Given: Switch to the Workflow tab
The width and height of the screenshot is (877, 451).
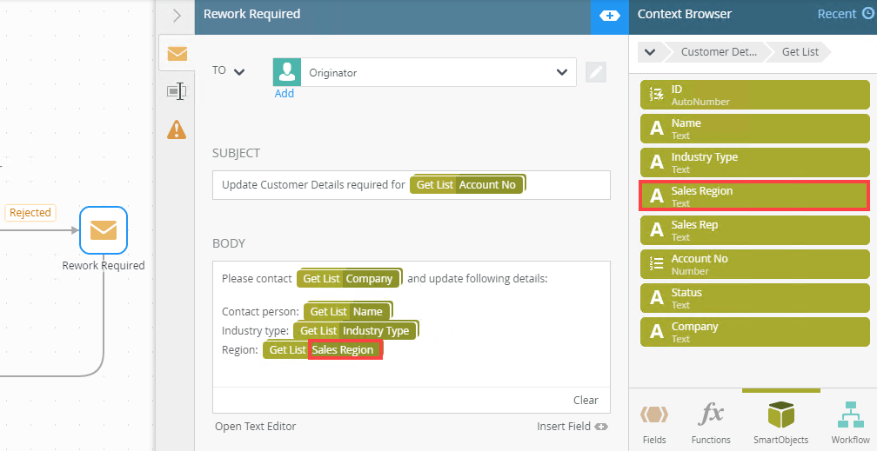Looking at the screenshot, I should (850, 422).
